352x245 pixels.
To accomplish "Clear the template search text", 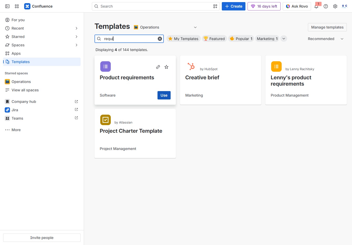I will tap(160, 39).
